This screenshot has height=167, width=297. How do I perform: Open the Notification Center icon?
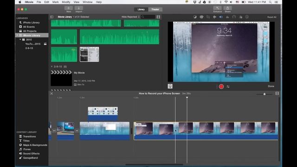click(276, 2)
